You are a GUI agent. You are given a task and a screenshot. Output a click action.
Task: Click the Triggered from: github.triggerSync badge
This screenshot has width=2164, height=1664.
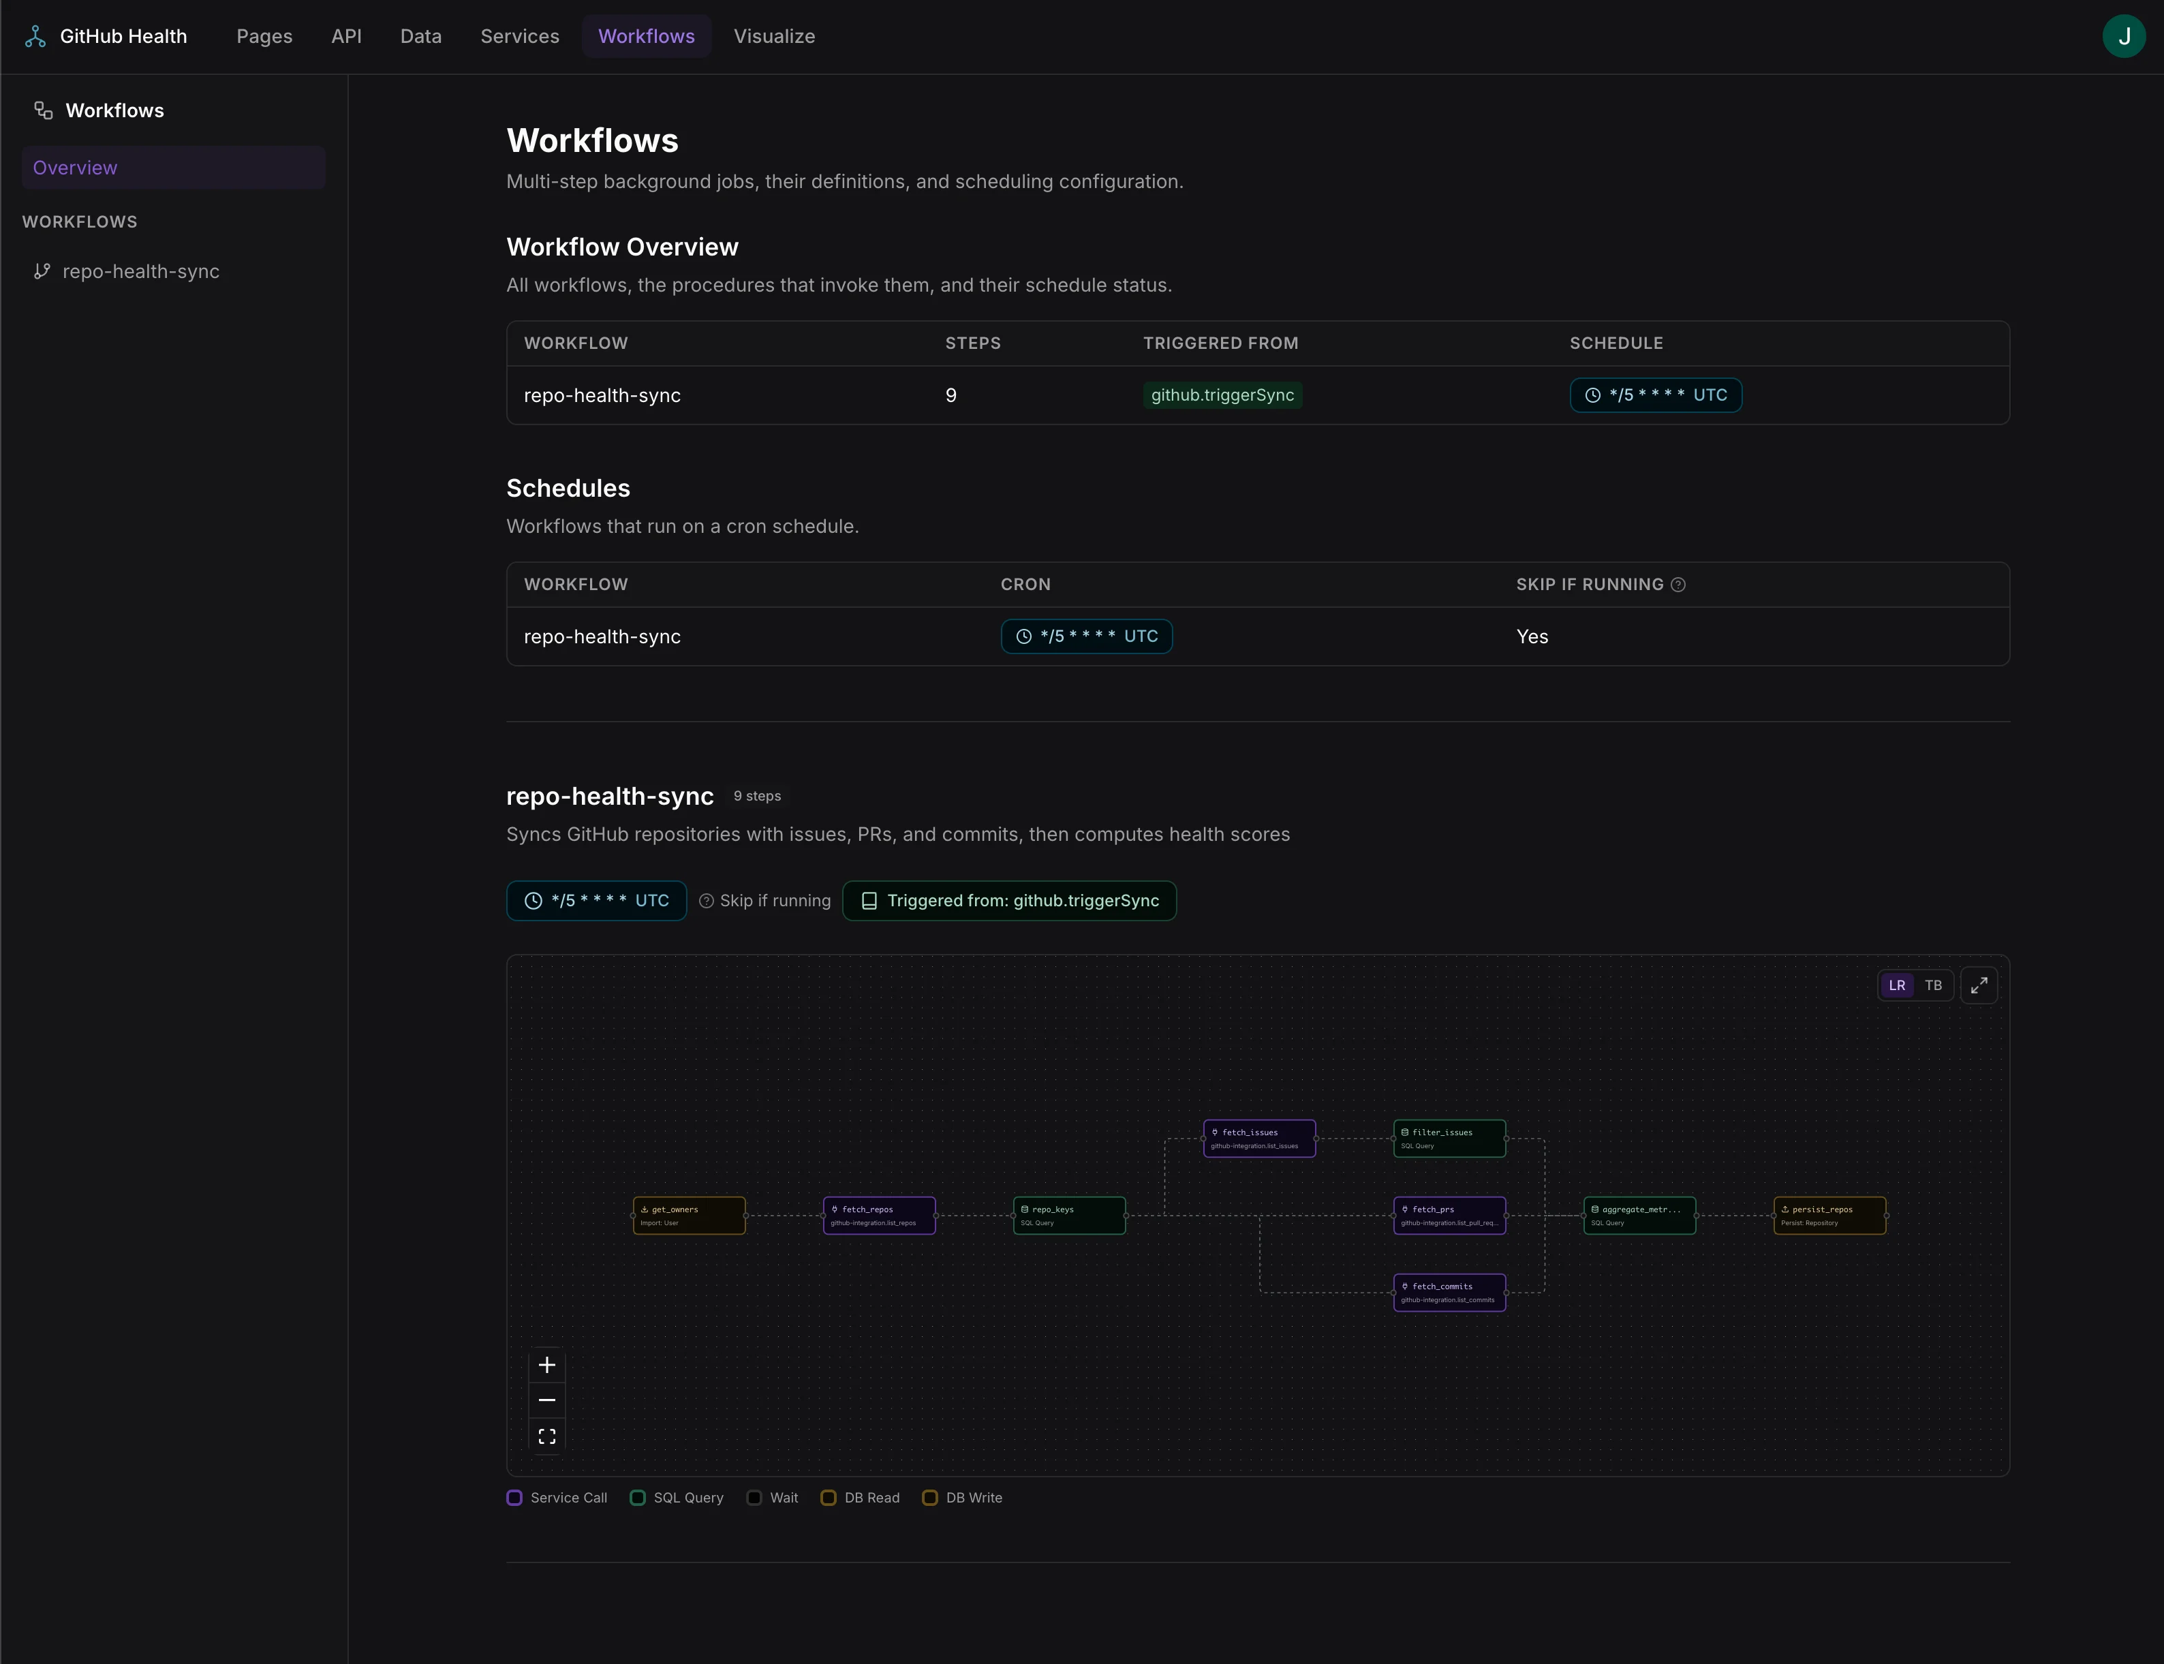tap(1009, 902)
